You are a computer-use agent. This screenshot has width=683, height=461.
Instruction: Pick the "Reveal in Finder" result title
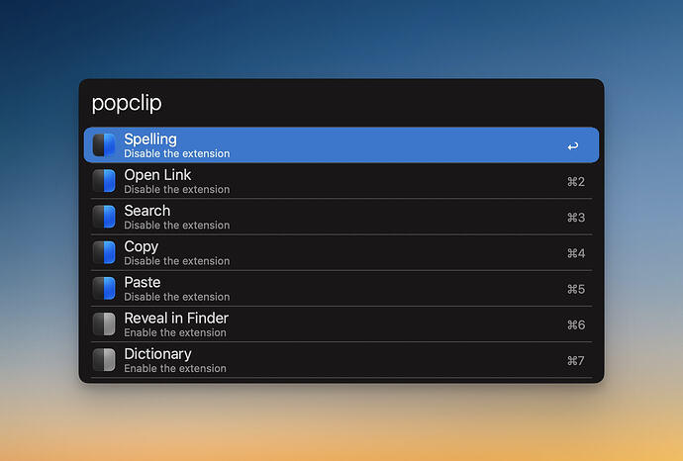(x=176, y=319)
